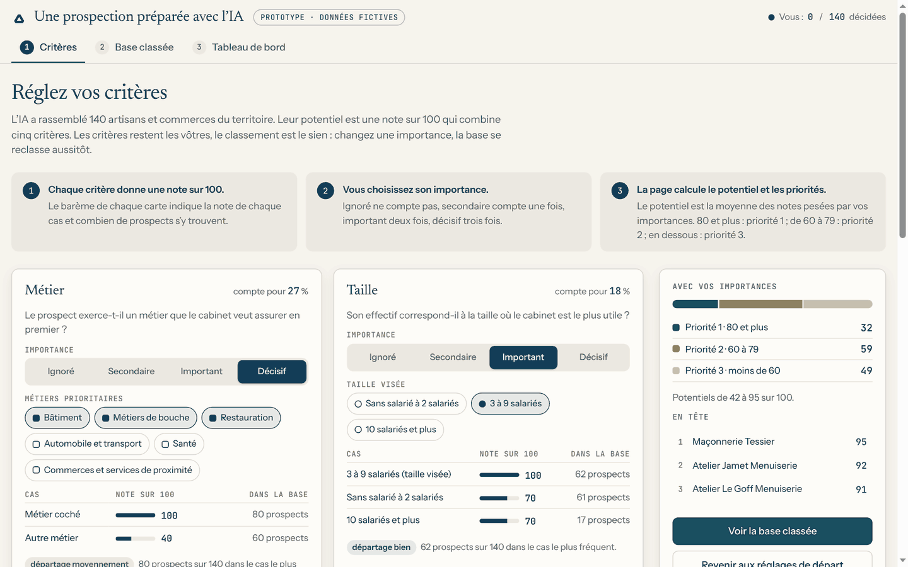Choose 10 salariés et plus size
Image resolution: width=908 pixels, height=567 pixels.
395,430
